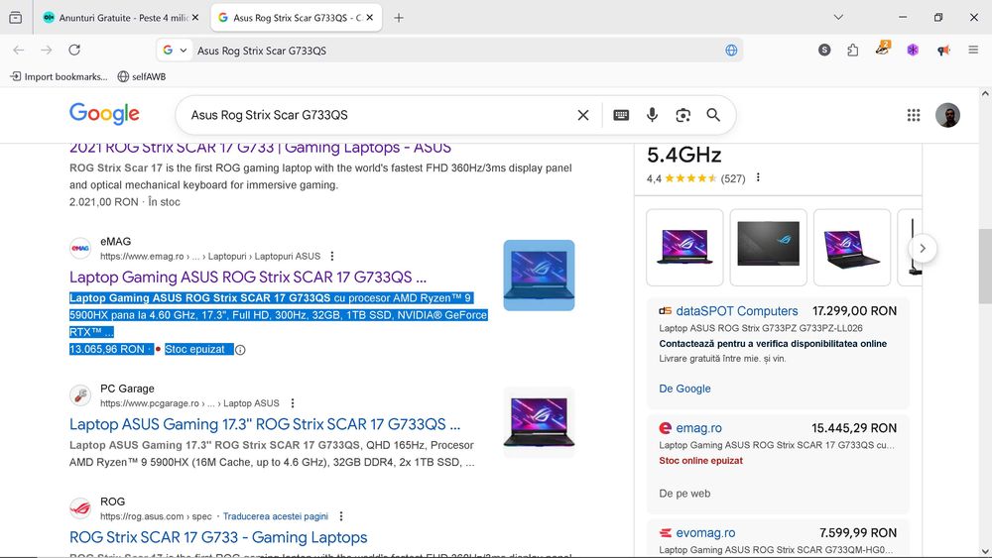Image resolution: width=992 pixels, height=558 pixels.
Task: Close the Asus Rog Strix Scar tab
Action: click(x=369, y=18)
